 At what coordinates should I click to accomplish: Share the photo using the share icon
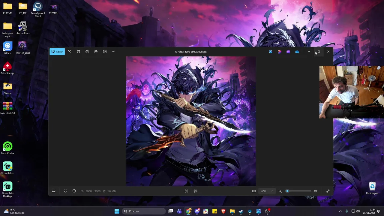pos(96,52)
